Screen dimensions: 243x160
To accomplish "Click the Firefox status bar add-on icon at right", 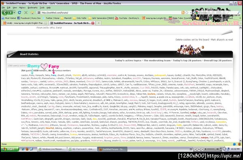I will pos(239,144).
